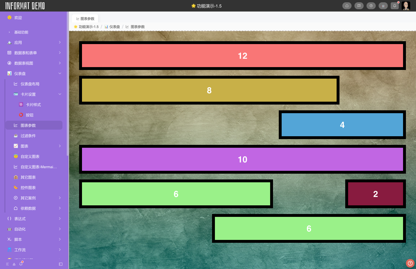The image size is (416, 269).
Task: Open the feedback question-bubble icon
Action: point(359,6)
